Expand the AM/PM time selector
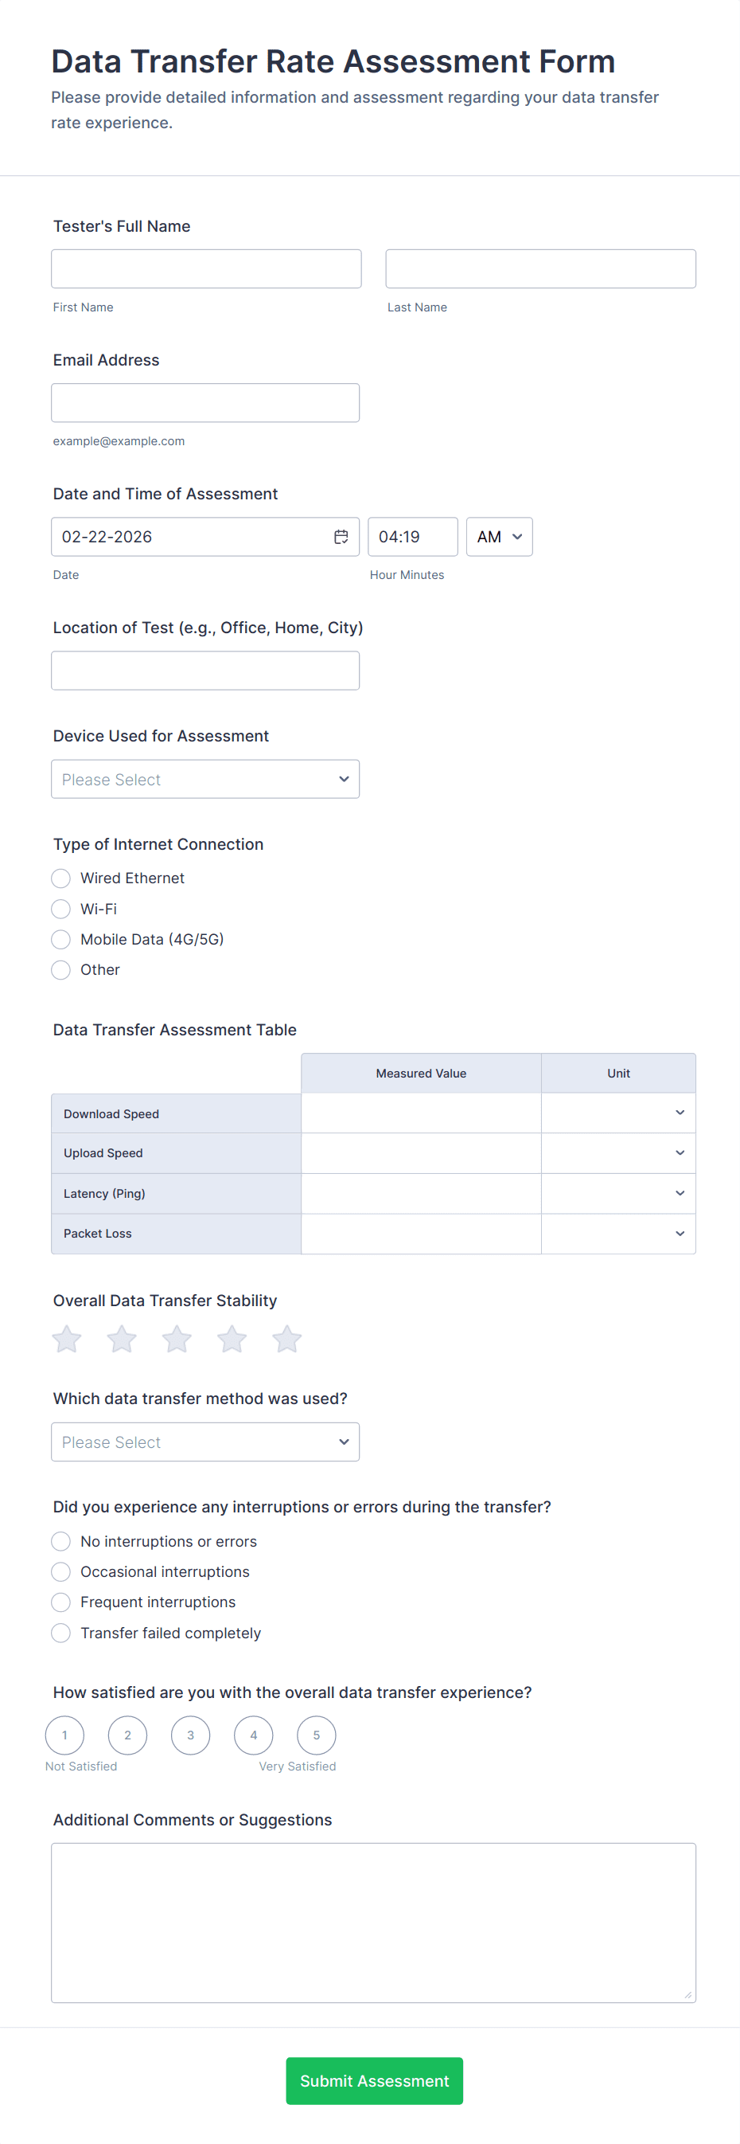This screenshot has width=740, height=2144. (x=499, y=537)
